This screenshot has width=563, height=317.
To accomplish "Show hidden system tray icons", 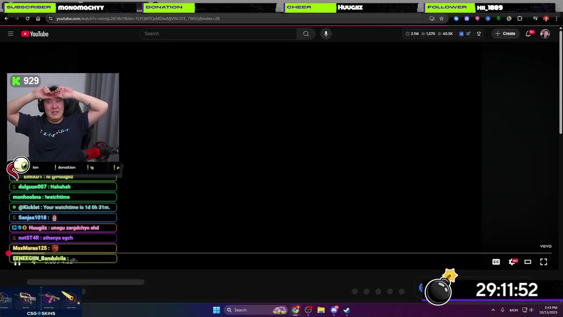I will pyautogui.click(x=493, y=310).
